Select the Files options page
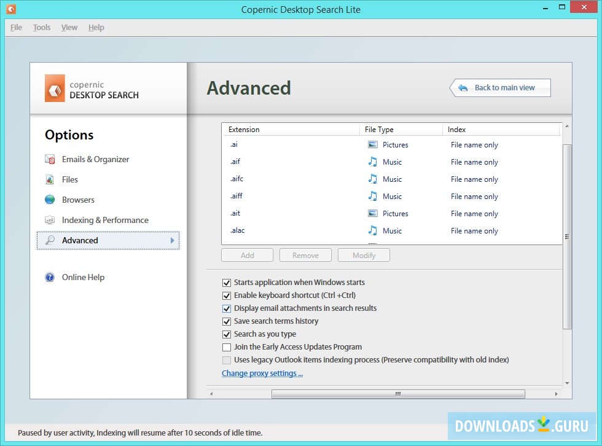Screen dimensions: 602x446 click(70, 179)
